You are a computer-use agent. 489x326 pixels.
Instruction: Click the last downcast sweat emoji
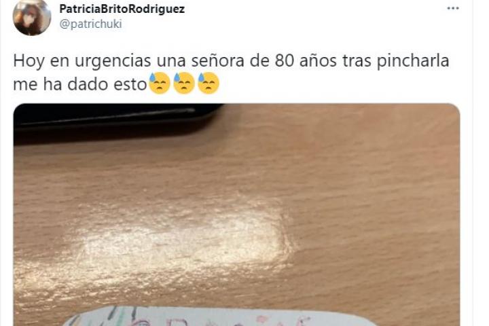(209, 84)
